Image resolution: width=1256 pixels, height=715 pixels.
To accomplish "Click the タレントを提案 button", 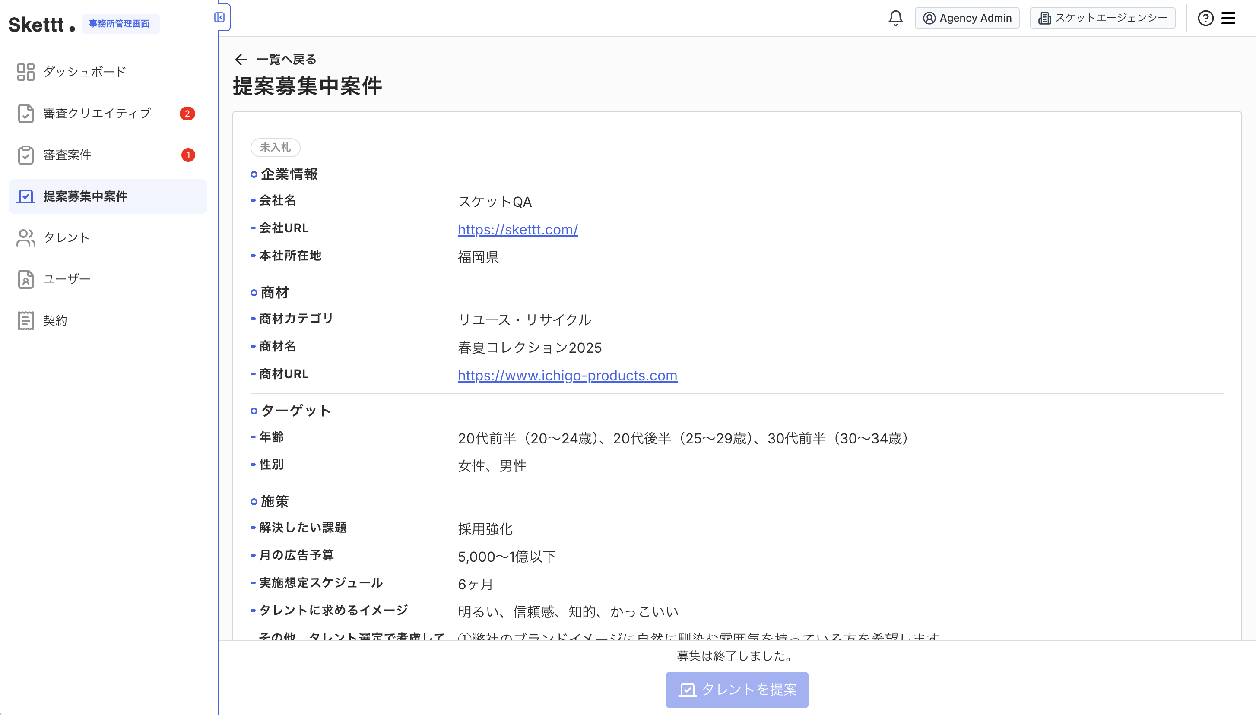I will coord(736,690).
